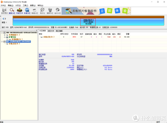Expand the 本地磁盘(D:) tree node
167x123 pixels.
tap(7, 39)
